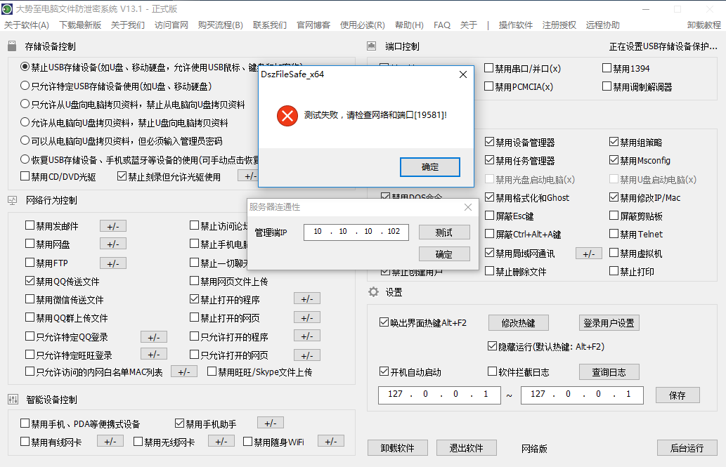
Task: Open +/- list for 禁用发邮件
Action: click(113, 226)
